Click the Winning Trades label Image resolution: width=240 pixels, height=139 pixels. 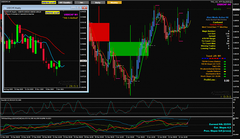[x=208, y=46]
